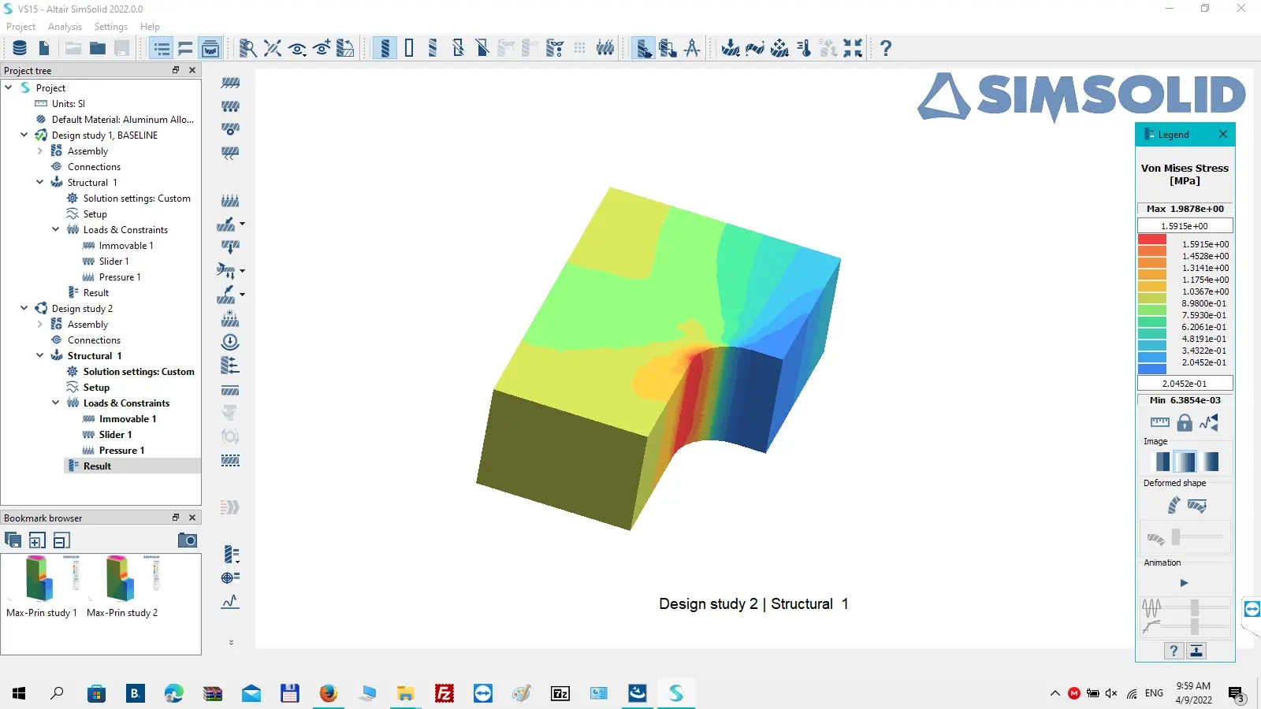Edit the legend upper value 1.5915e+00 field
This screenshot has height=709, width=1261.
pyautogui.click(x=1185, y=226)
